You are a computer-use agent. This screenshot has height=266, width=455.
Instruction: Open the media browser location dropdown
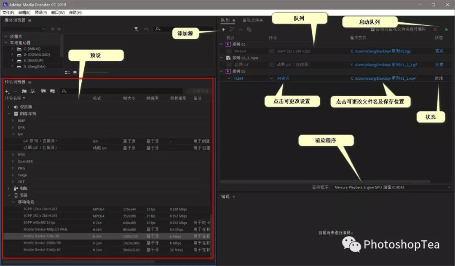[24, 29]
